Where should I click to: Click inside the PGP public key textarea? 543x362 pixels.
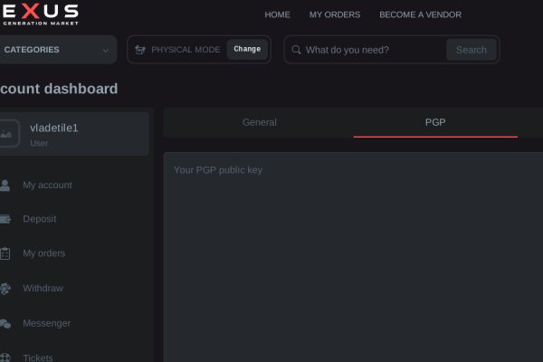[x=353, y=257]
